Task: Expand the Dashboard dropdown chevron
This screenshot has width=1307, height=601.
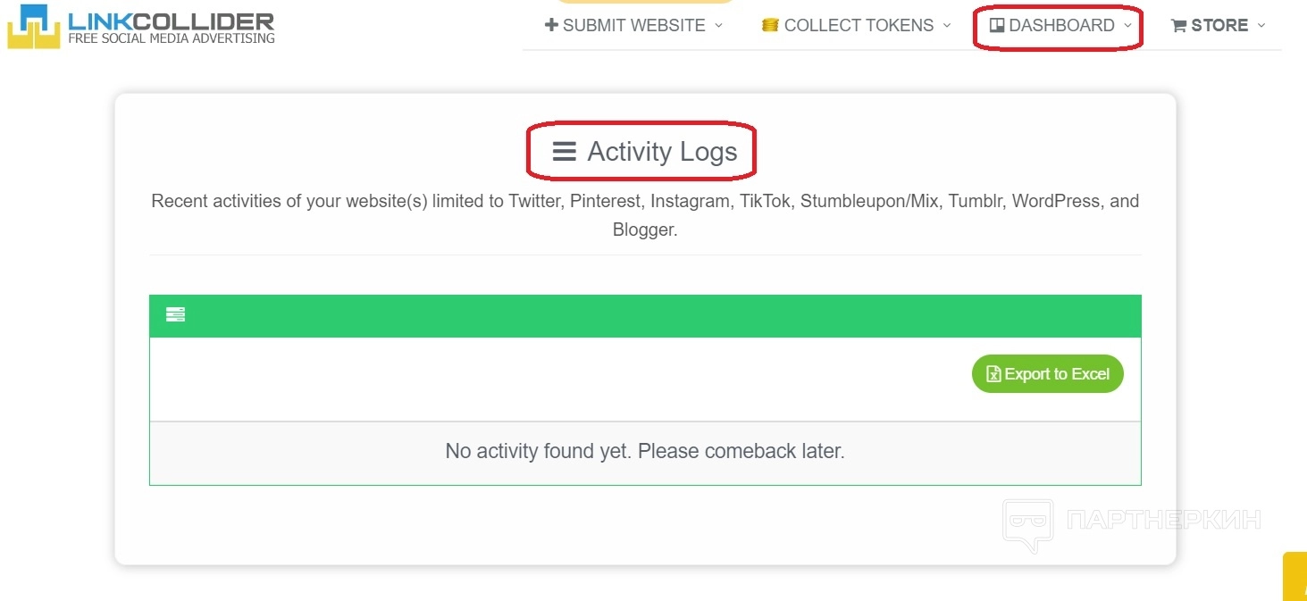Action: coord(1127,25)
